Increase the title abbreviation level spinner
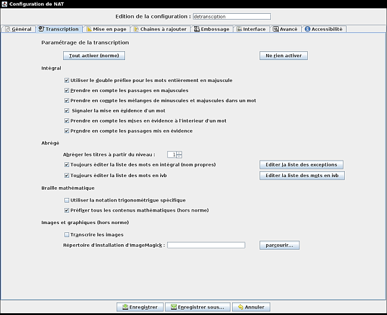This screenshot has height=315, width=387. (179, 152)
